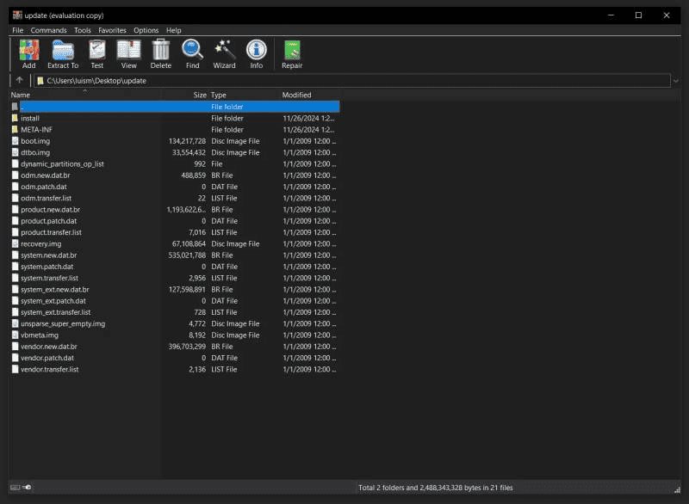
Task: Open the Find magnifier tool
Action: (192, 54)
